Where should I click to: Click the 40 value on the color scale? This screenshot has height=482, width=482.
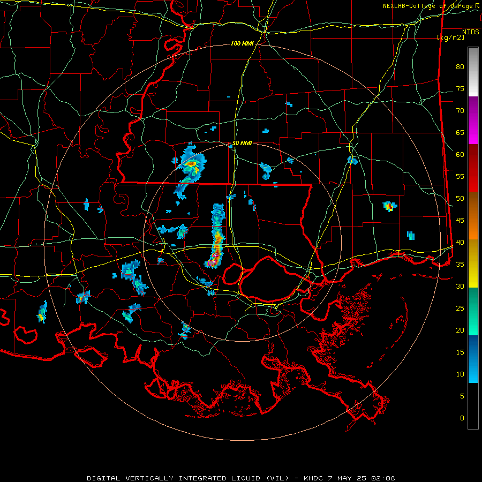460,243
